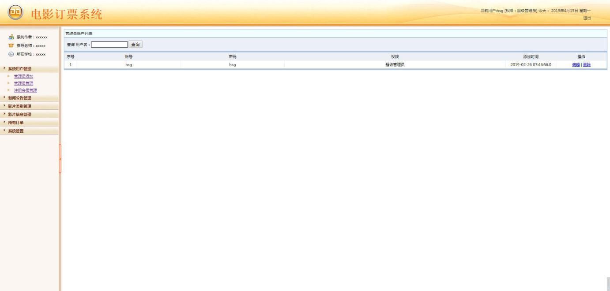Click the 2019-02-26 07:46:56.0 timestamp cell
The height and width of the screenshot is (291, 610).
point(531,65)
